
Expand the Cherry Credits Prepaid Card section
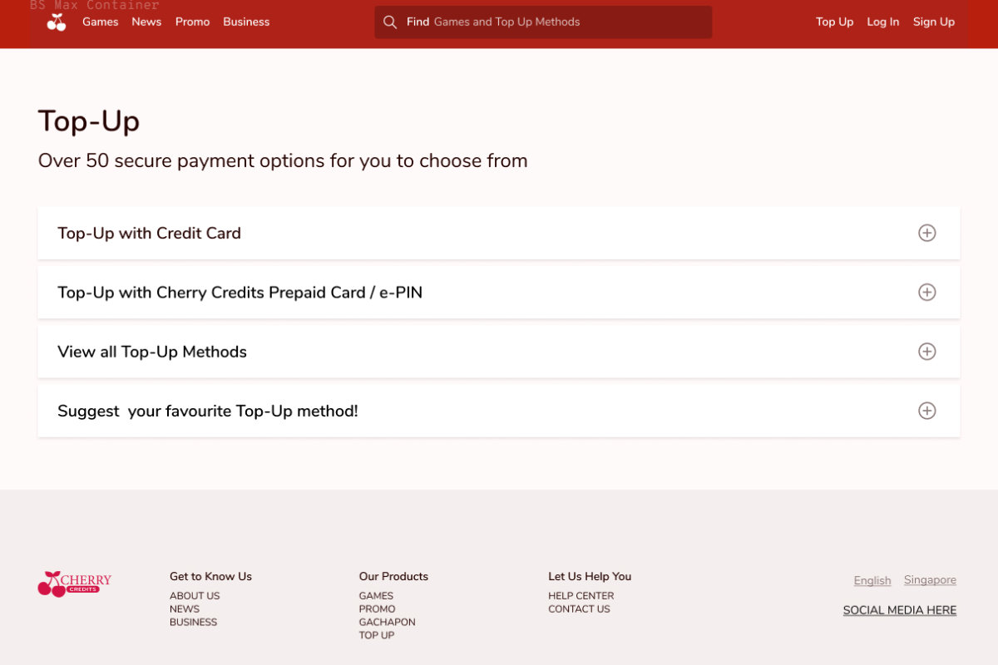click(x=926, y=293)
